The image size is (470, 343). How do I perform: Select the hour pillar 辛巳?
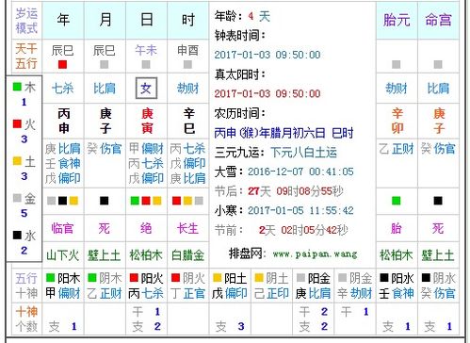tap(189, 121)
